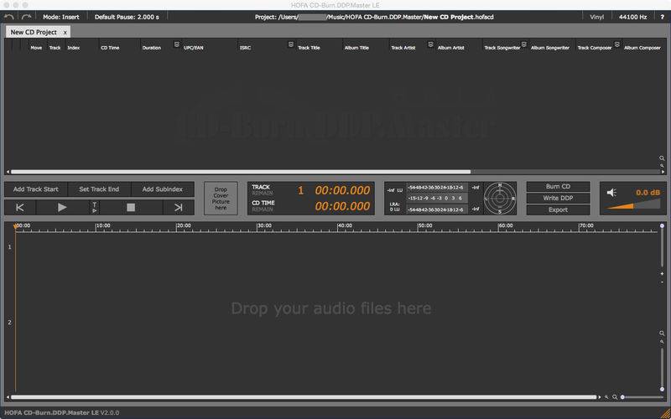Expand column options after ISRC header
The image size is (671, 419).
[x=290, y=44]
